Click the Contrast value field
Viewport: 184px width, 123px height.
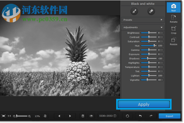160,37
